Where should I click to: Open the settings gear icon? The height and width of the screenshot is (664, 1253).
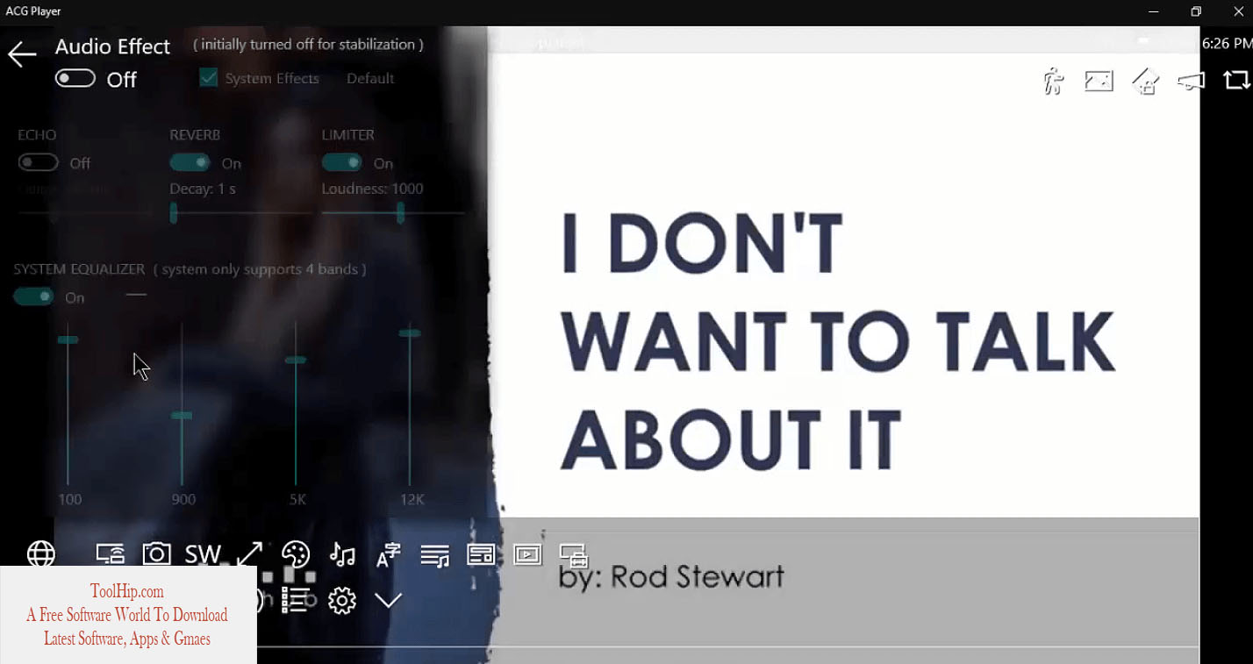[x=342, y=601]
